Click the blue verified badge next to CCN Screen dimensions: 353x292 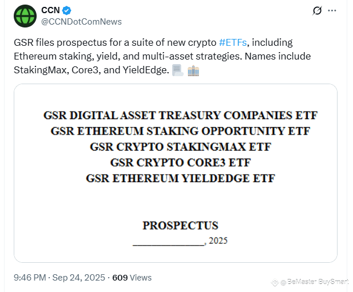[x=66, y=10]
